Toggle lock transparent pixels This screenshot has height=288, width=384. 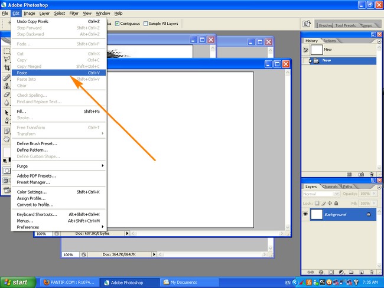coord(317,203)
